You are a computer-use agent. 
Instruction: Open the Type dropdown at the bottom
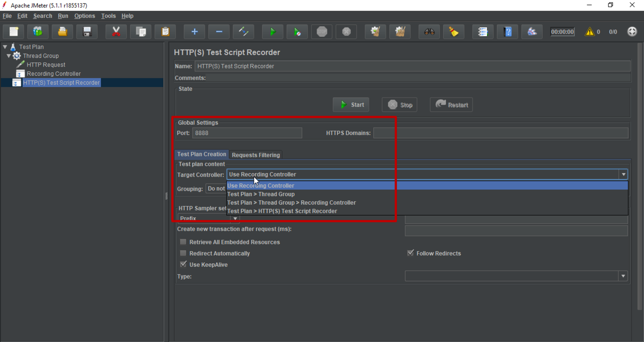[x=624, y=276]
